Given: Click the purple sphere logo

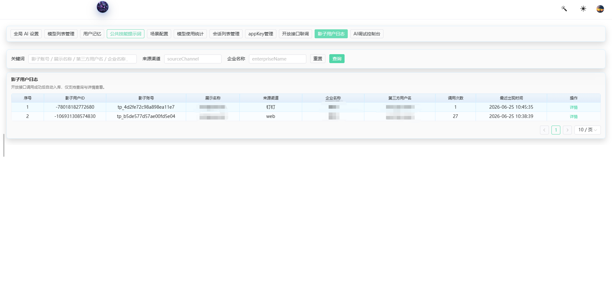Looking at the screenshot, I should tap(103, 7).
